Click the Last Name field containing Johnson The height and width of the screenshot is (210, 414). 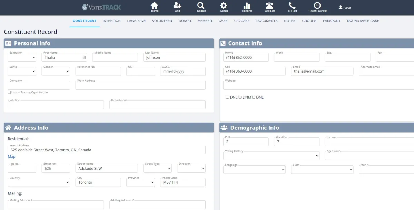(x=174, y=57)
